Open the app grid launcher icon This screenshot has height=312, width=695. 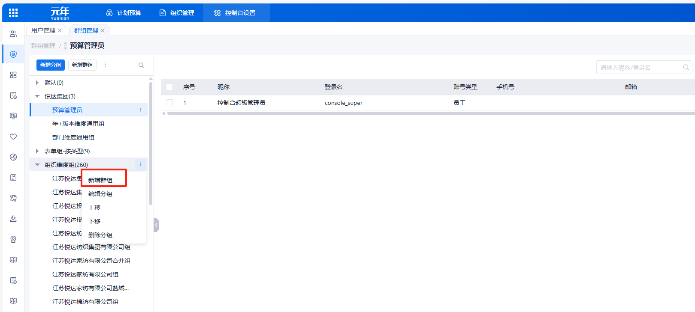pos(13,13)
